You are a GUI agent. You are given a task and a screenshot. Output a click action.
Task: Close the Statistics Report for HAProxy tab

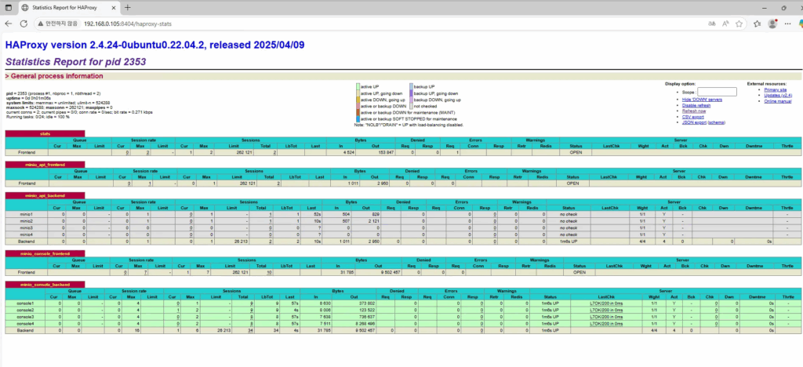point(112,8)
